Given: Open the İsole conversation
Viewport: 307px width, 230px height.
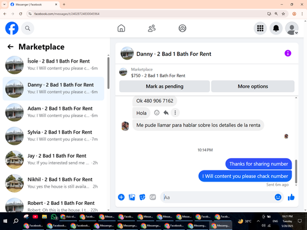Looking at the screenshot, I should pos(53,65).
